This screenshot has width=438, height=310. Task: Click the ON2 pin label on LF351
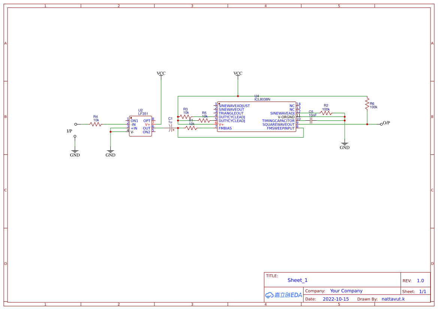tap(146, 132)
